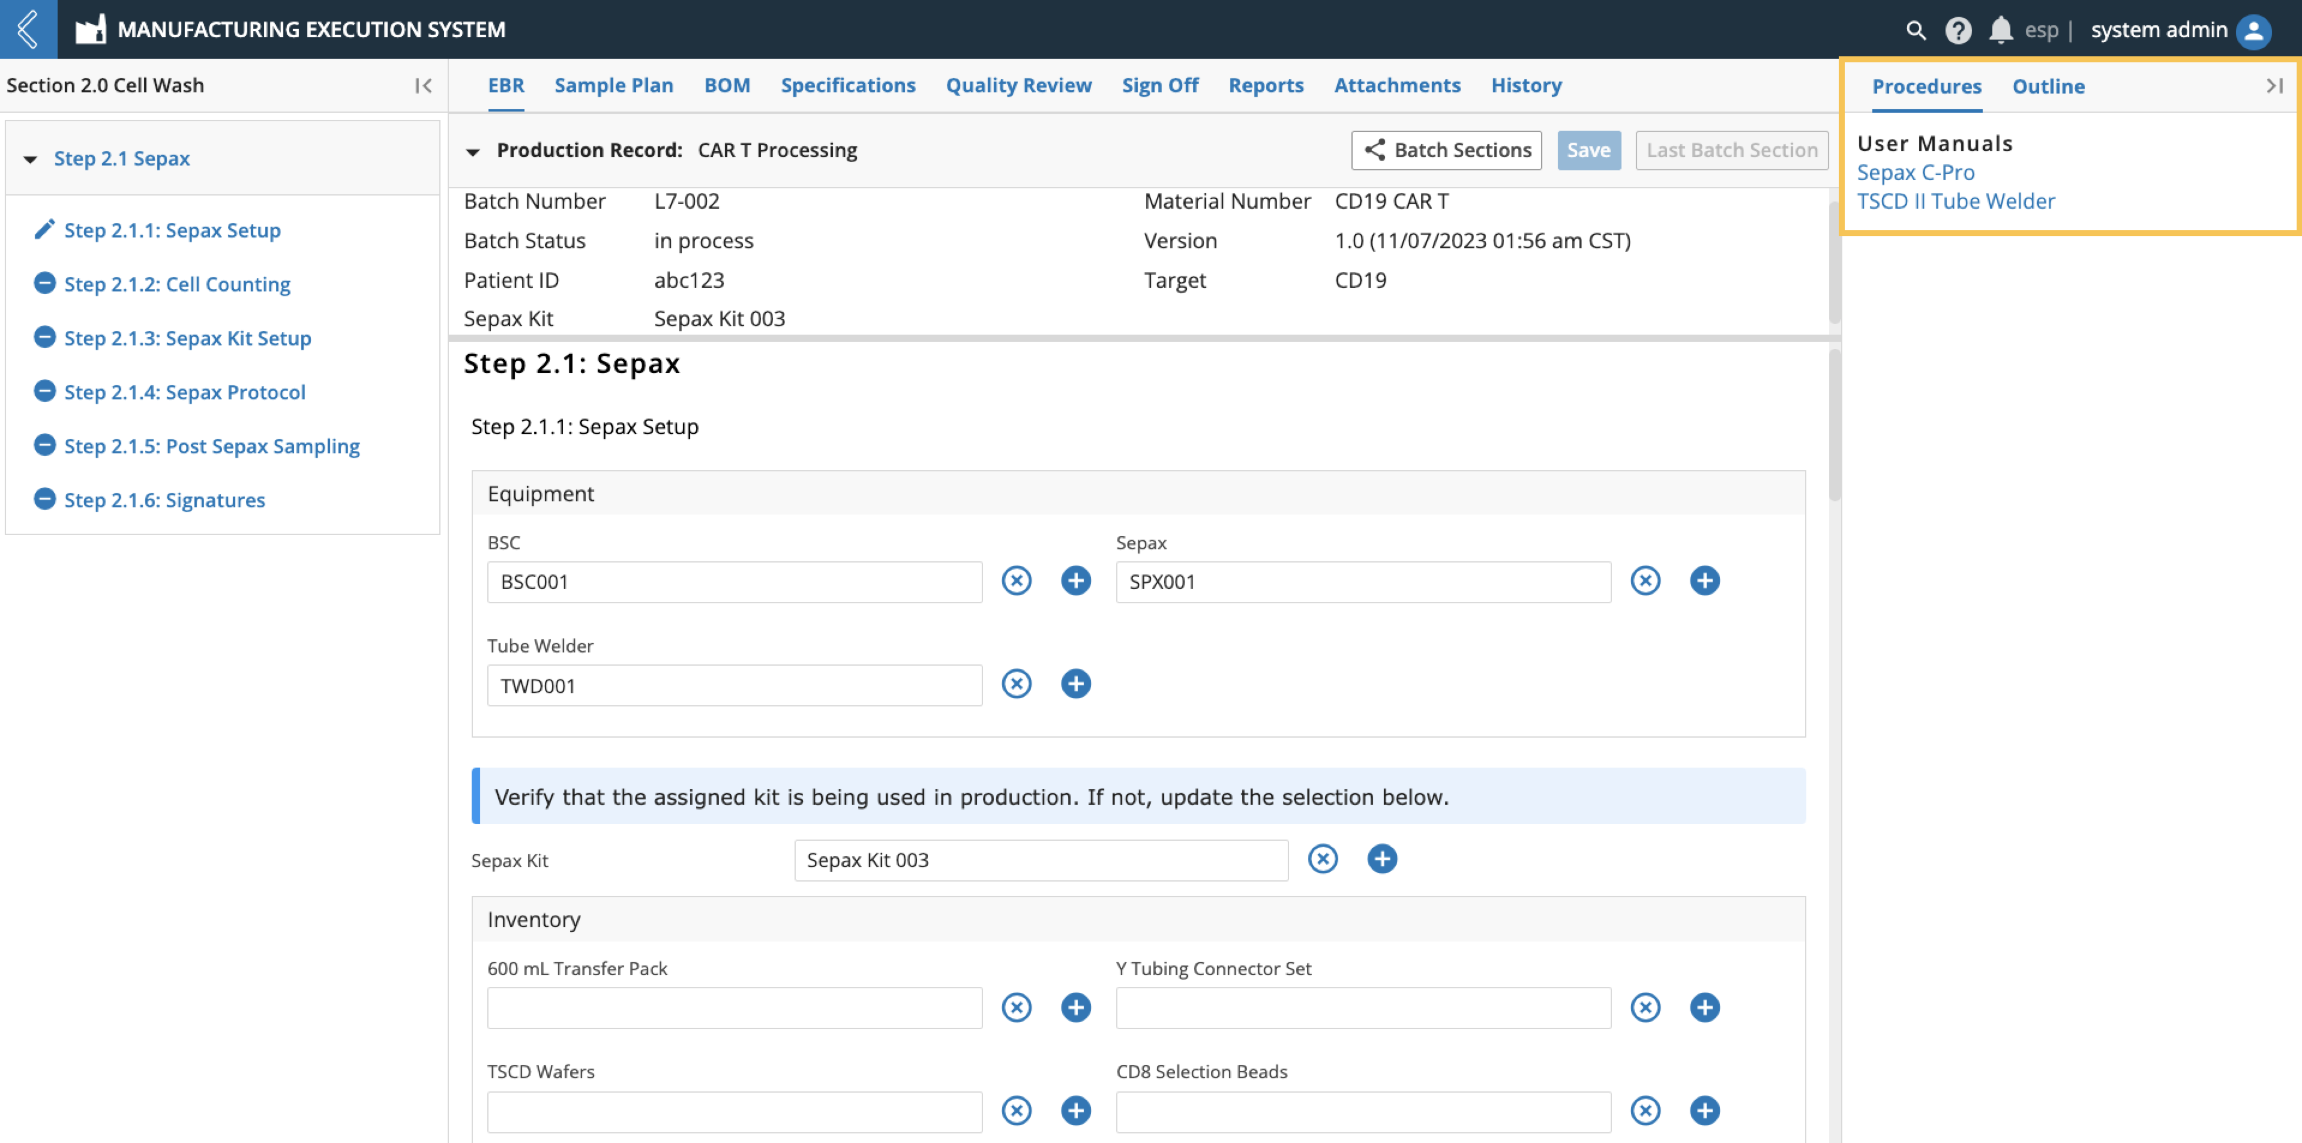
Task: Add another Sepax equipment entry
Action: tap(1705, 580)
